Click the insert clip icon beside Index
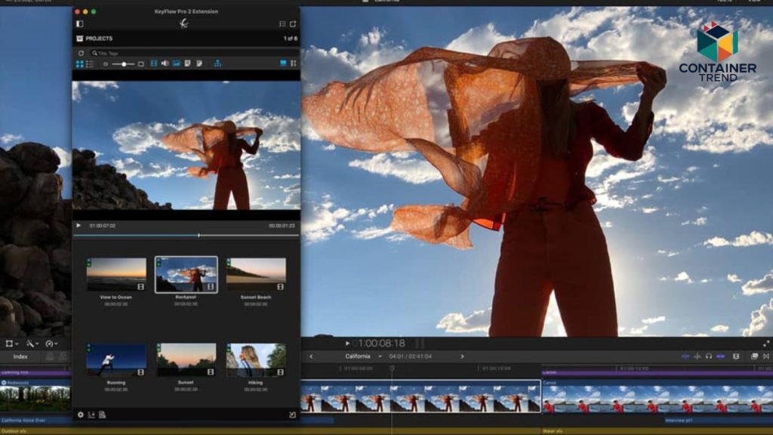The image size is (773, 435). (63, 356)
